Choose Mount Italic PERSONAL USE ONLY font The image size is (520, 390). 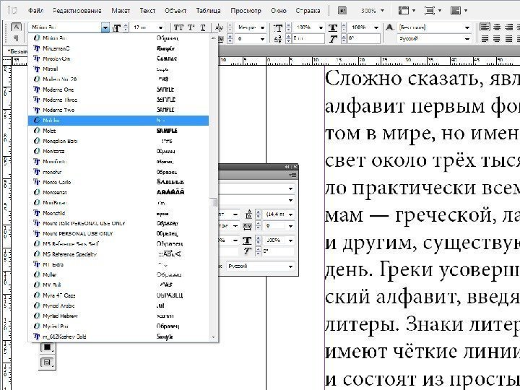[118, 223]
